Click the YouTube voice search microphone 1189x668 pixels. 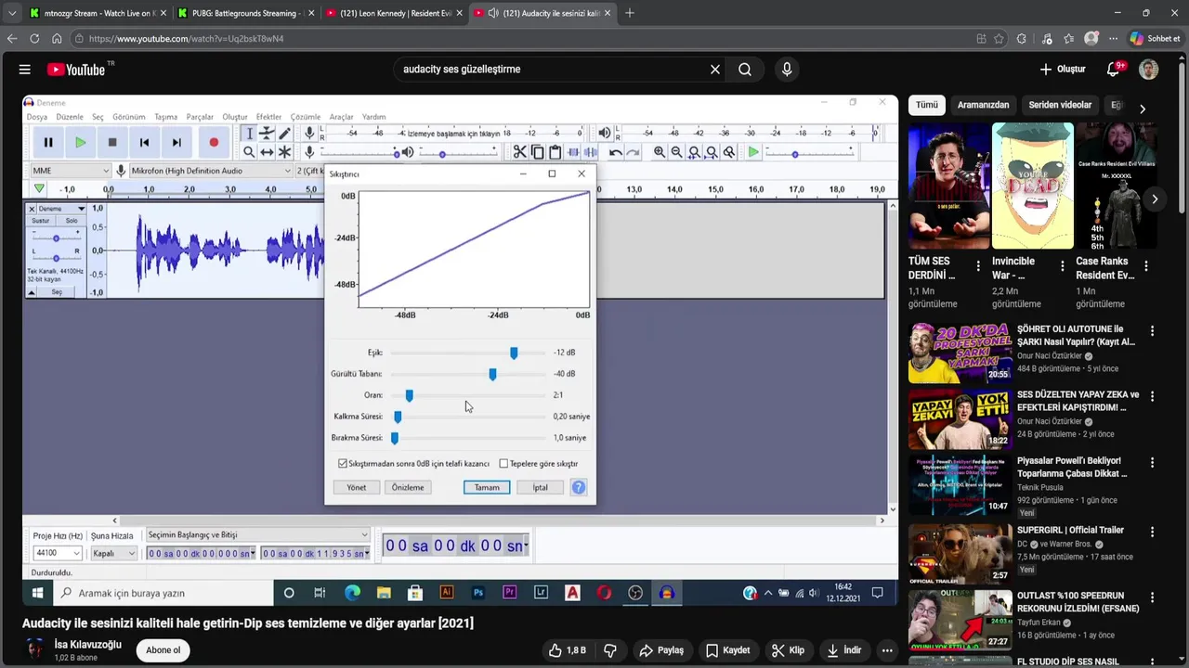787,70
